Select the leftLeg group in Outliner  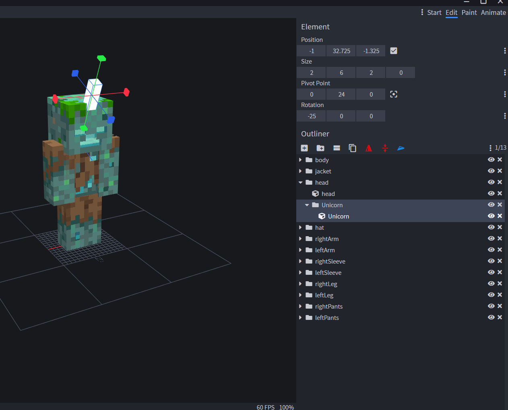coord(324,295)
